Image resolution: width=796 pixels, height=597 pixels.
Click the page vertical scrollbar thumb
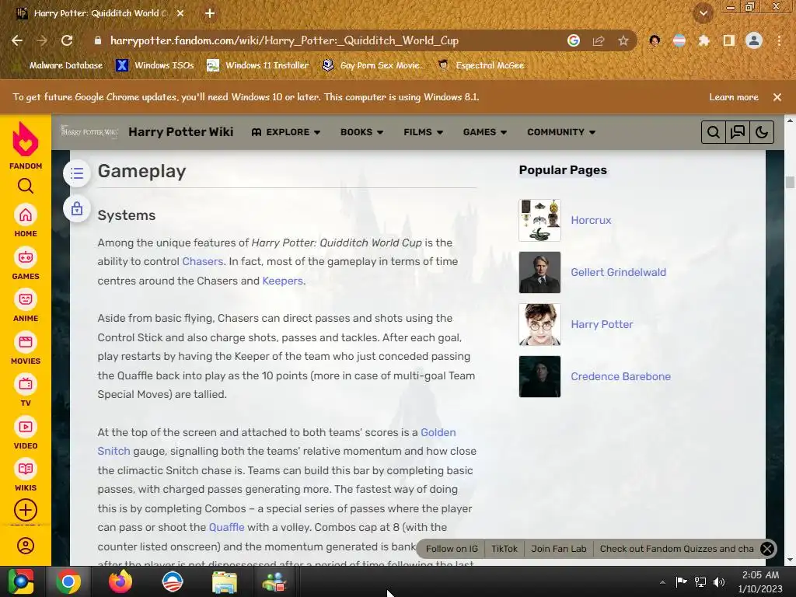790,182
